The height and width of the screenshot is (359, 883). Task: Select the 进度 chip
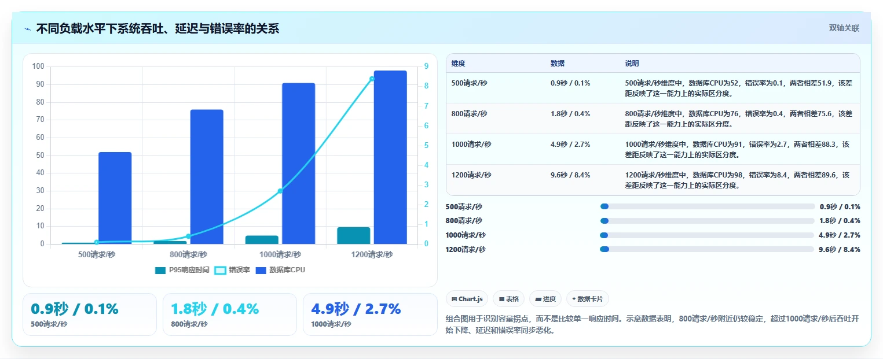545,299
